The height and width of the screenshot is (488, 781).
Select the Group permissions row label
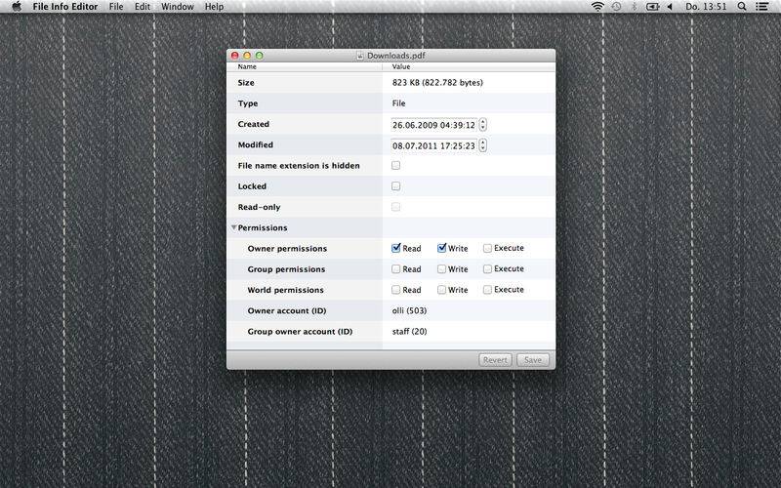point(286,269)
